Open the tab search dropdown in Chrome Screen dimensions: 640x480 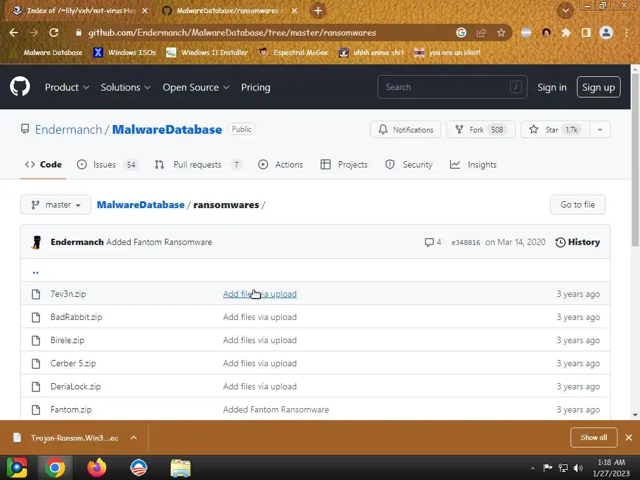point(566,11)
